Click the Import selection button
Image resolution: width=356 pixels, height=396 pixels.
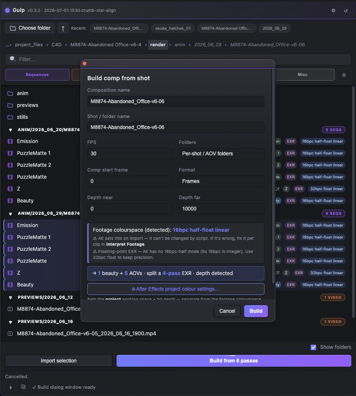coord(59,361)
